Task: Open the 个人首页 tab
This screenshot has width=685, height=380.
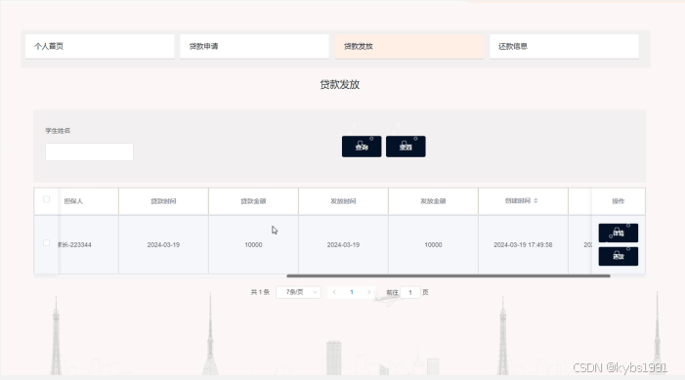Action: coord(100,46)
